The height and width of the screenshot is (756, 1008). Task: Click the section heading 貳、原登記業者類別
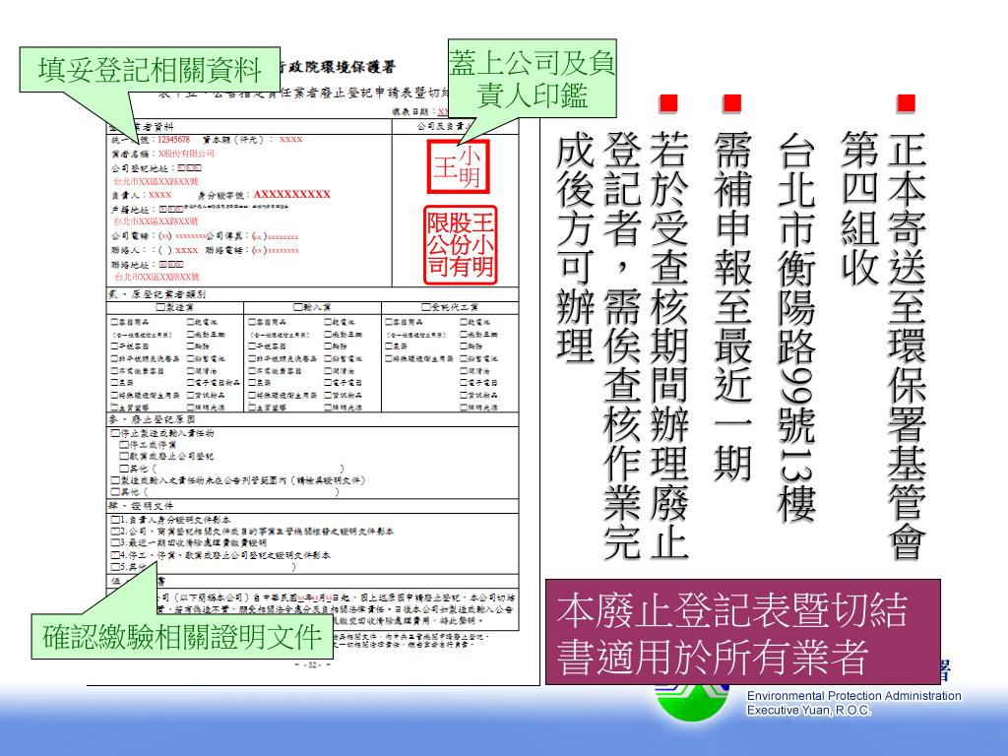pyautogui.click(x=157, y=294)
